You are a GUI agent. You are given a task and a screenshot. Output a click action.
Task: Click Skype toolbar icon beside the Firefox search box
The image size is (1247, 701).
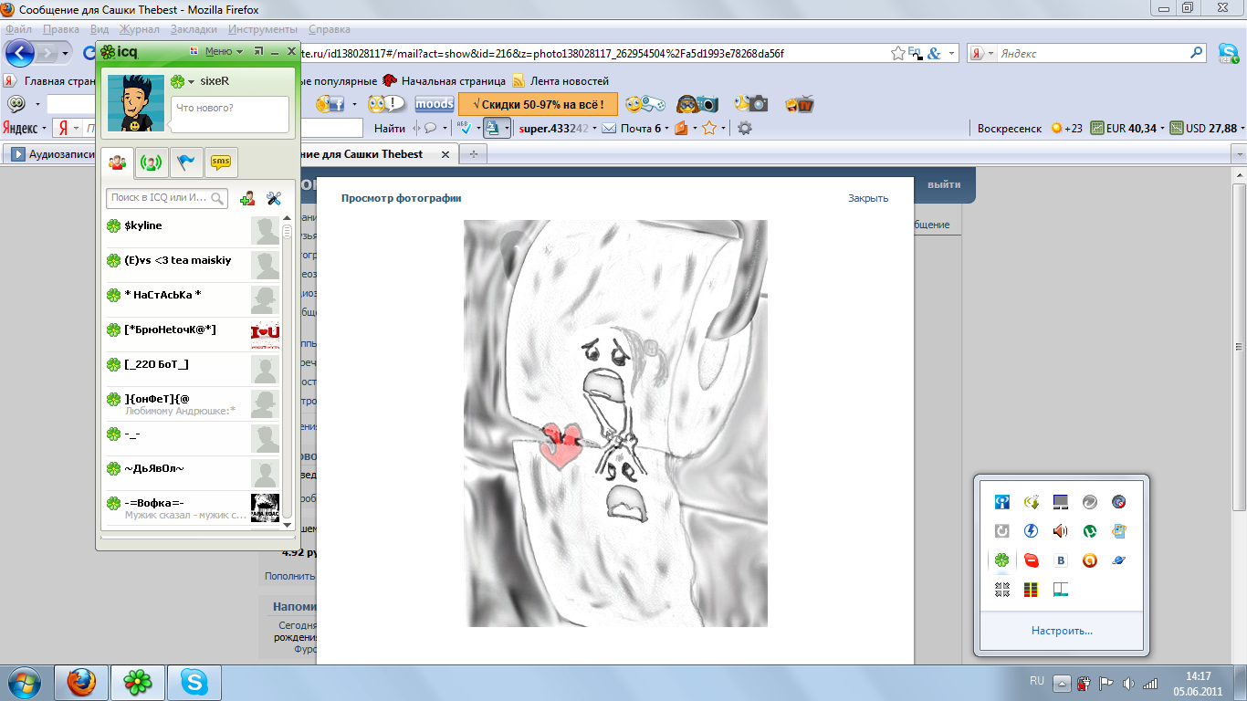click(x=1228, y=53)
